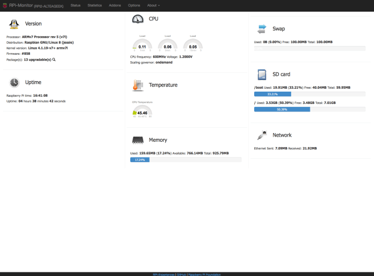Click the CPU speedometer icon

coord(138,19)
